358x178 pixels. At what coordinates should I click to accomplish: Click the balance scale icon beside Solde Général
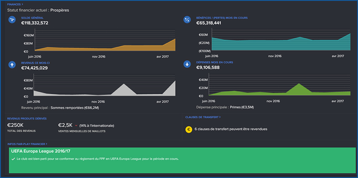tap(13, 20)
